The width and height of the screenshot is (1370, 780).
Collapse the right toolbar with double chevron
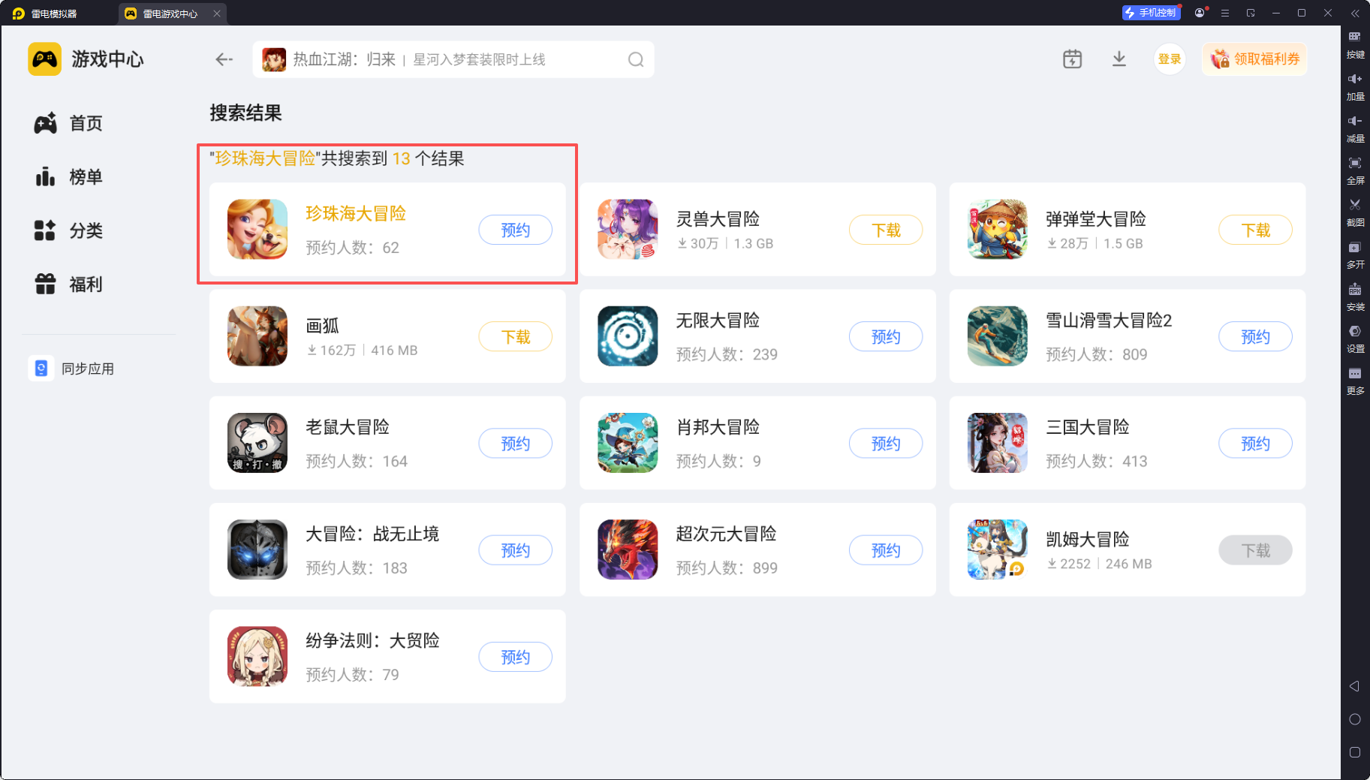tap(1355, 13)
